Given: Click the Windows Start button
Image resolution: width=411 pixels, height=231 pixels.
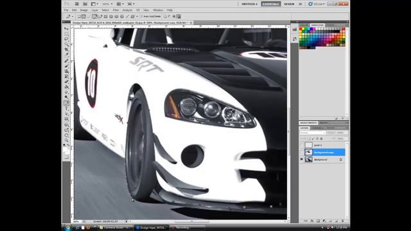Looking at the screenshot, I should [68, 227].
